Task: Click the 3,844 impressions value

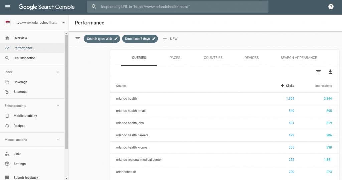Action: click(x=328, y=99)
